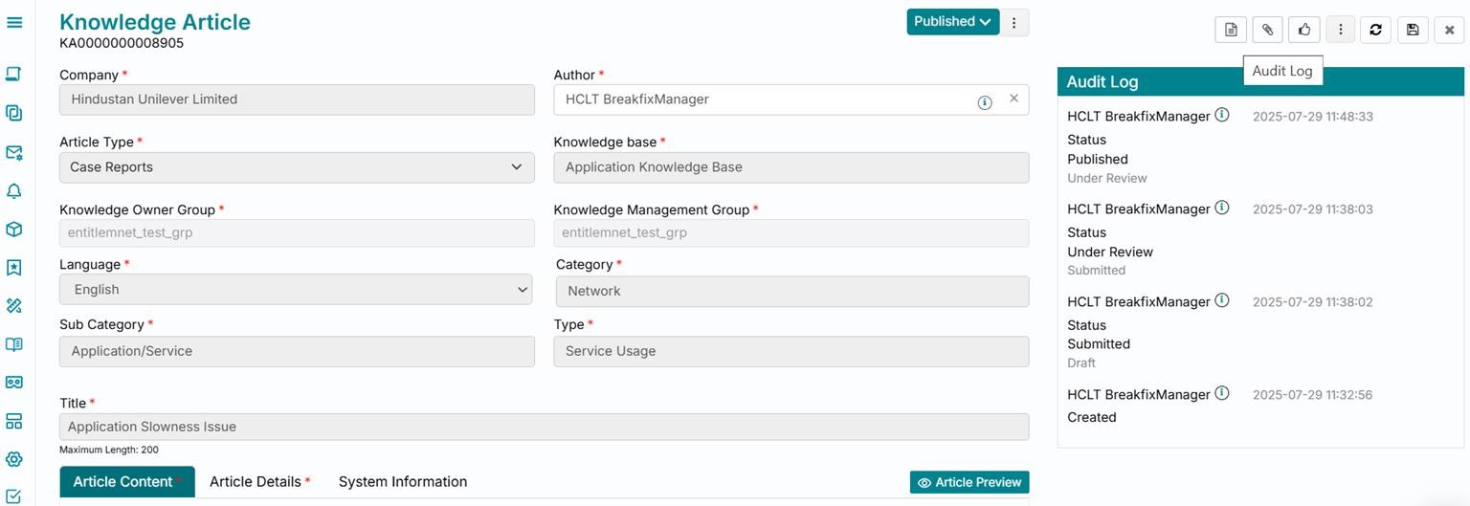
Task: Open attachments via the paperclip icon
Action: point(1267,30)
